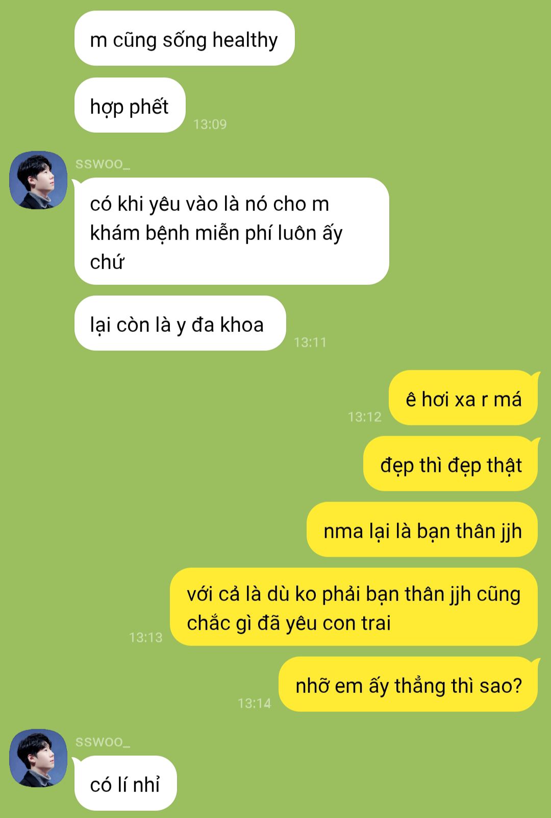Tap the 'có lí nhỉ' reply bubble
The image size is (551, 818).
[x=126, y=783]
